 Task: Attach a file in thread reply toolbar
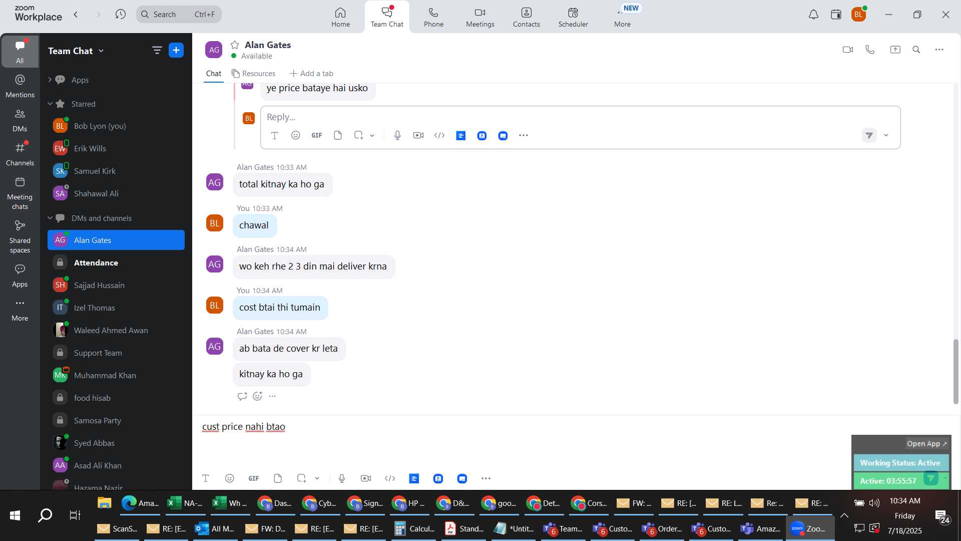point(338,135)
